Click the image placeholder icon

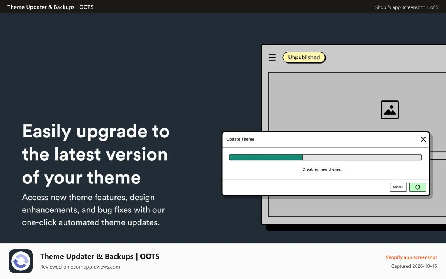390,110
